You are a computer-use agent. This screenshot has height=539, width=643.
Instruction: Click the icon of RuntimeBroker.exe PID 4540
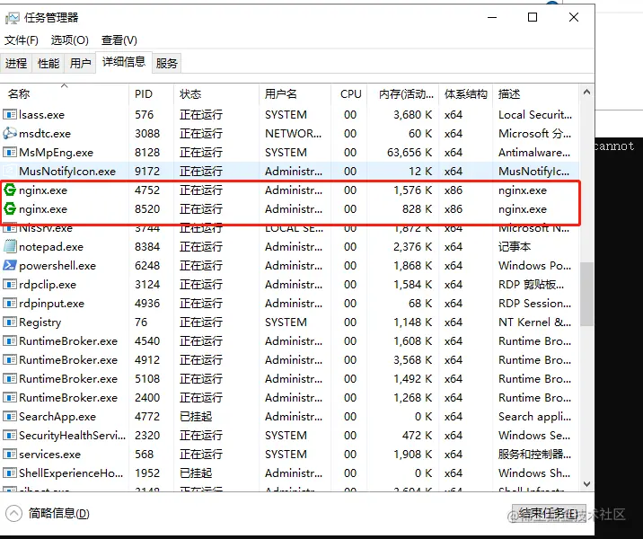(x=10, y=340)
